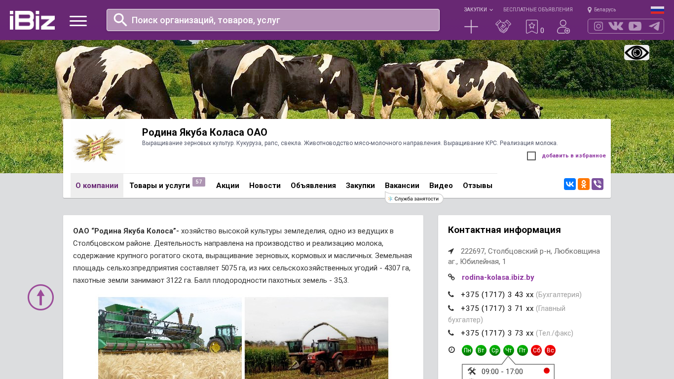674x379 pixels.
Task: Share company page on VKontakte
Action: [x=570, y=184]
